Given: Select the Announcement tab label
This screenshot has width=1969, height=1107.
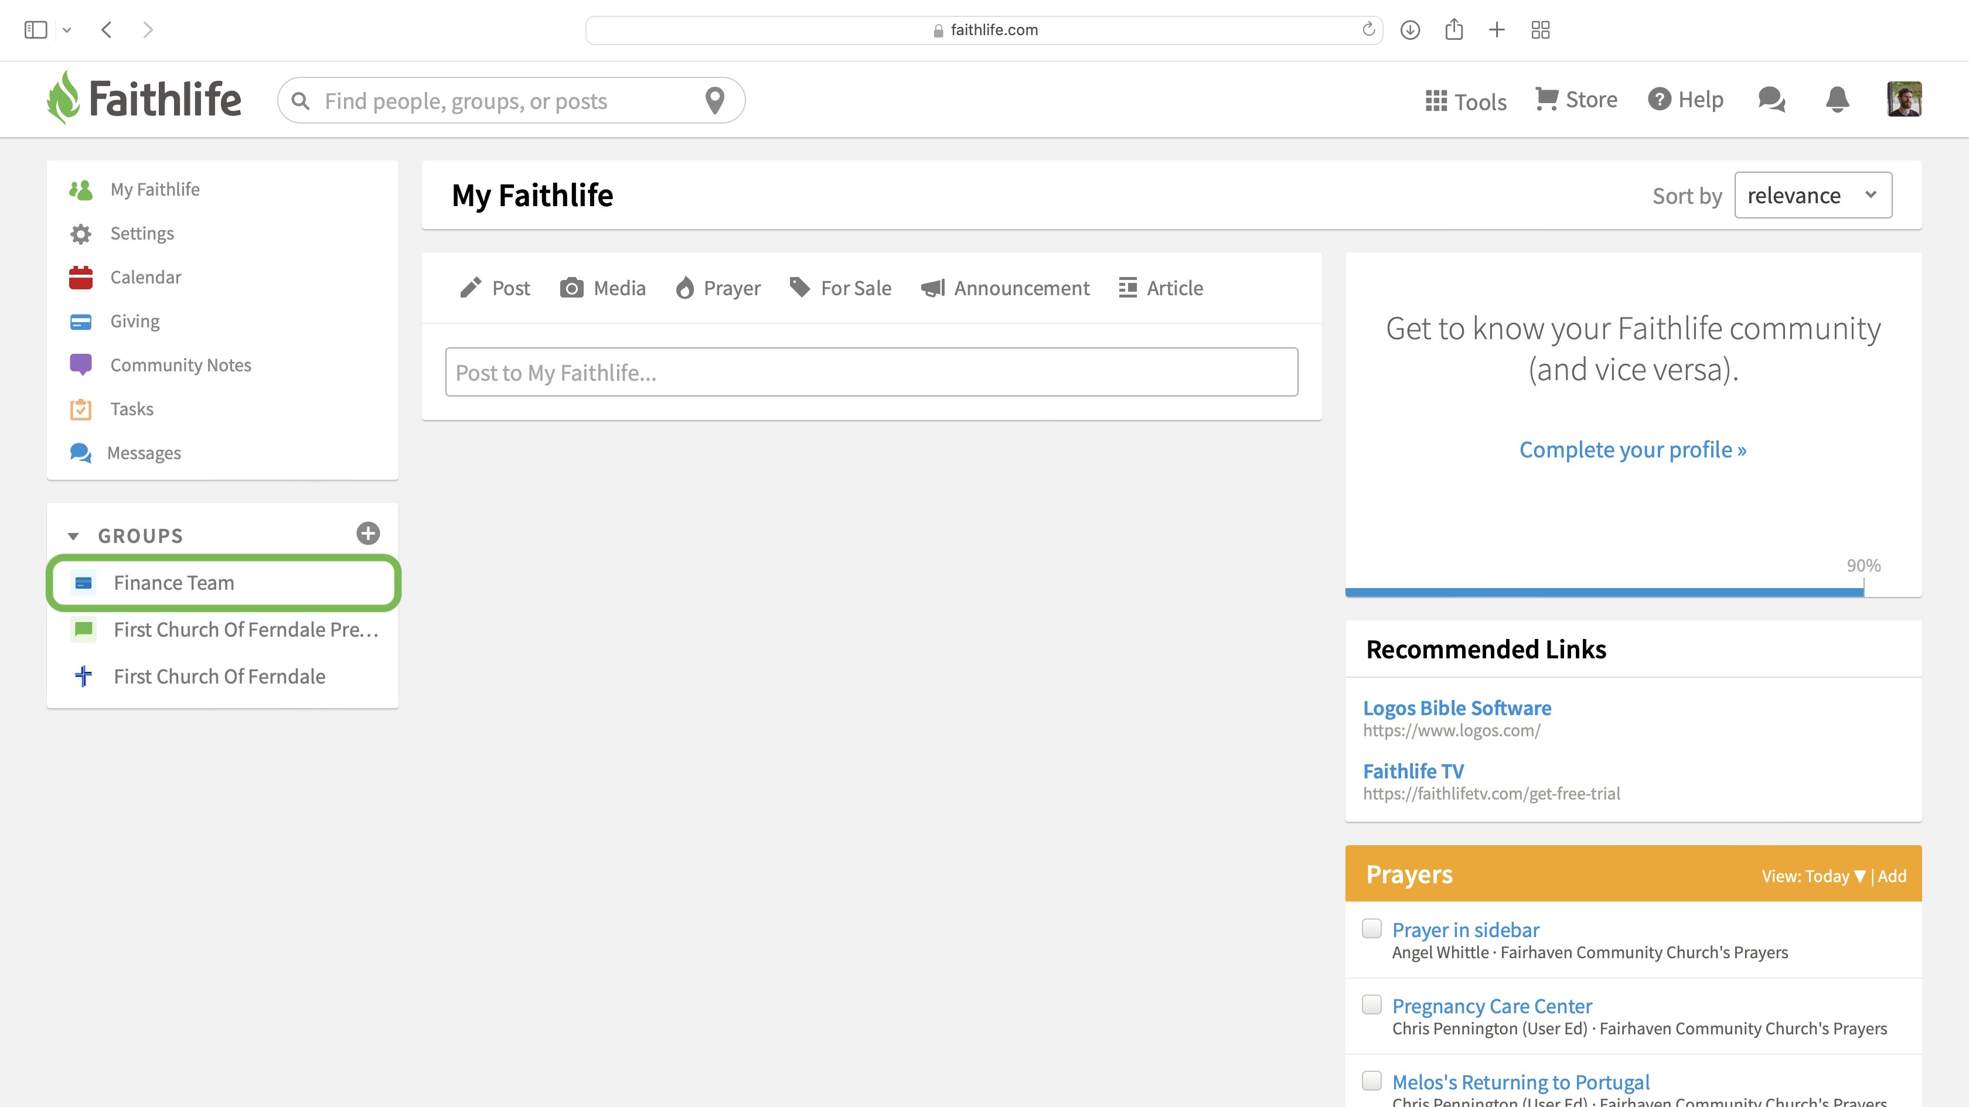Looking at the screenshot, I should pyautogui.click(x=1022, y=288).
